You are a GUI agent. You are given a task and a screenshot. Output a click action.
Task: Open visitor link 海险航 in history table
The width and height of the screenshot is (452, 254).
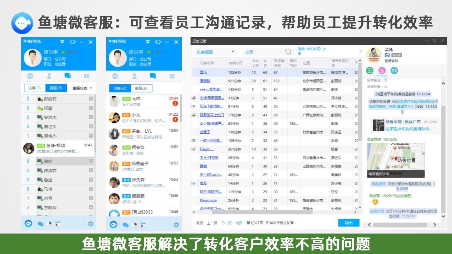pyautogui.click(x=205, y=81)
